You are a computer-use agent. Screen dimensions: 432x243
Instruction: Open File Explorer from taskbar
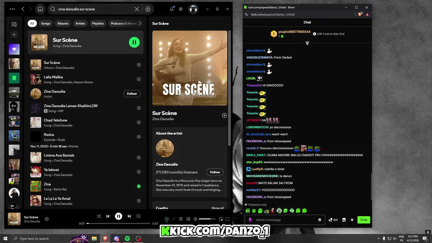[x=94, y=239]
